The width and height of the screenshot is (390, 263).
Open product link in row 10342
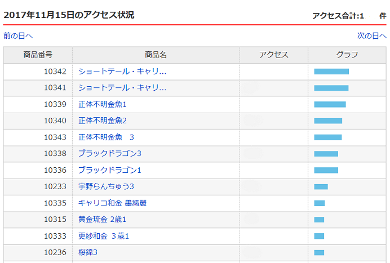(x=122, y=72)
